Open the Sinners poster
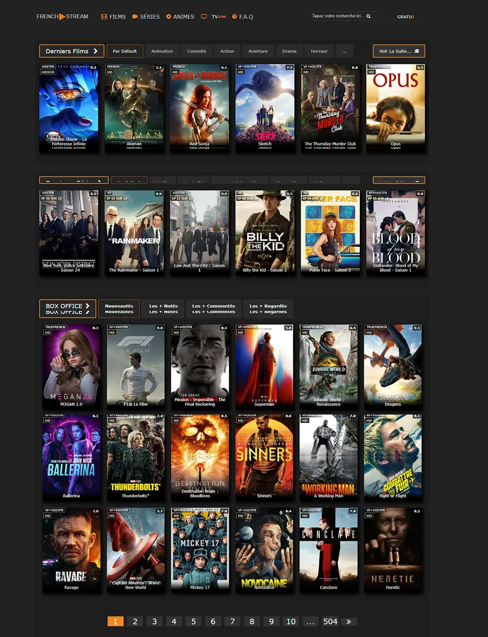Image resolution: width=488 pixels, height=637 pixels. [264, 457]
